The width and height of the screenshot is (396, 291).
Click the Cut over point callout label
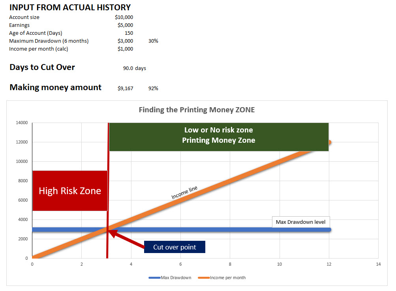(175, 248)
